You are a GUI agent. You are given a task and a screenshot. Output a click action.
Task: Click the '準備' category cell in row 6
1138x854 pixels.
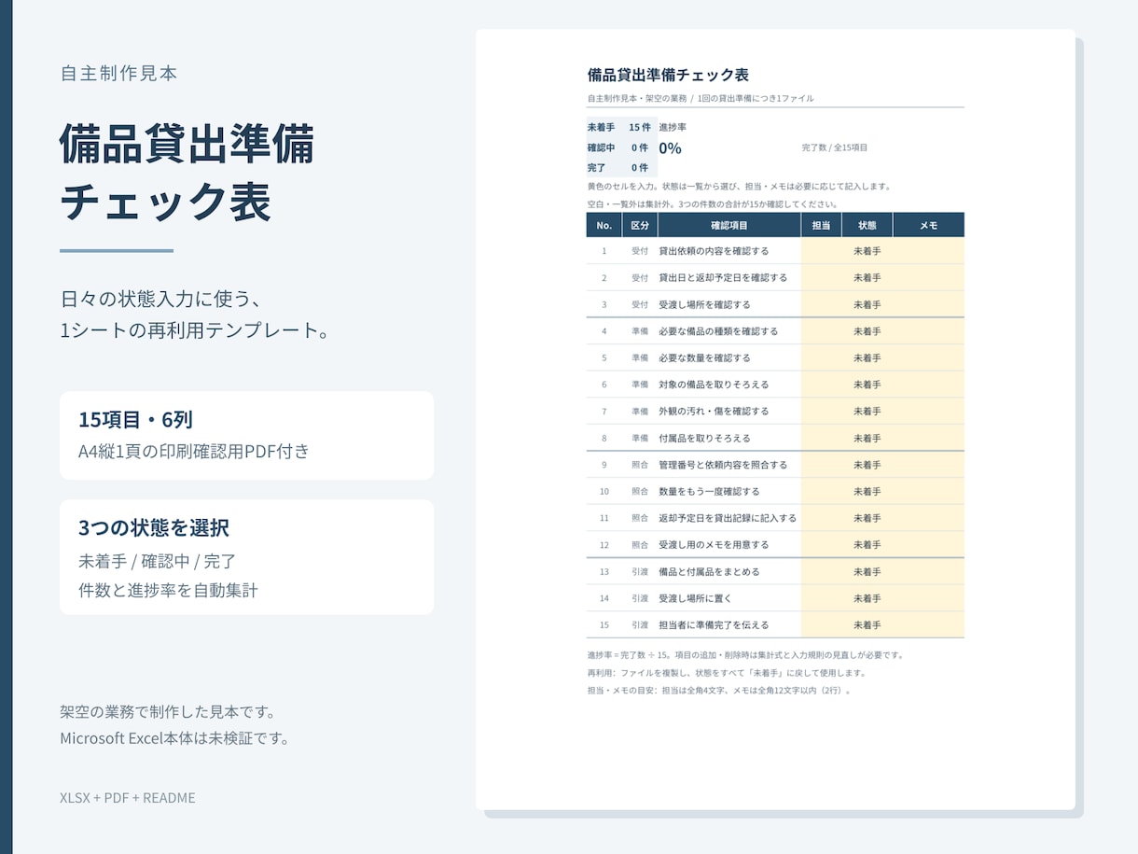pyautogui.click(x=640, y=385)
